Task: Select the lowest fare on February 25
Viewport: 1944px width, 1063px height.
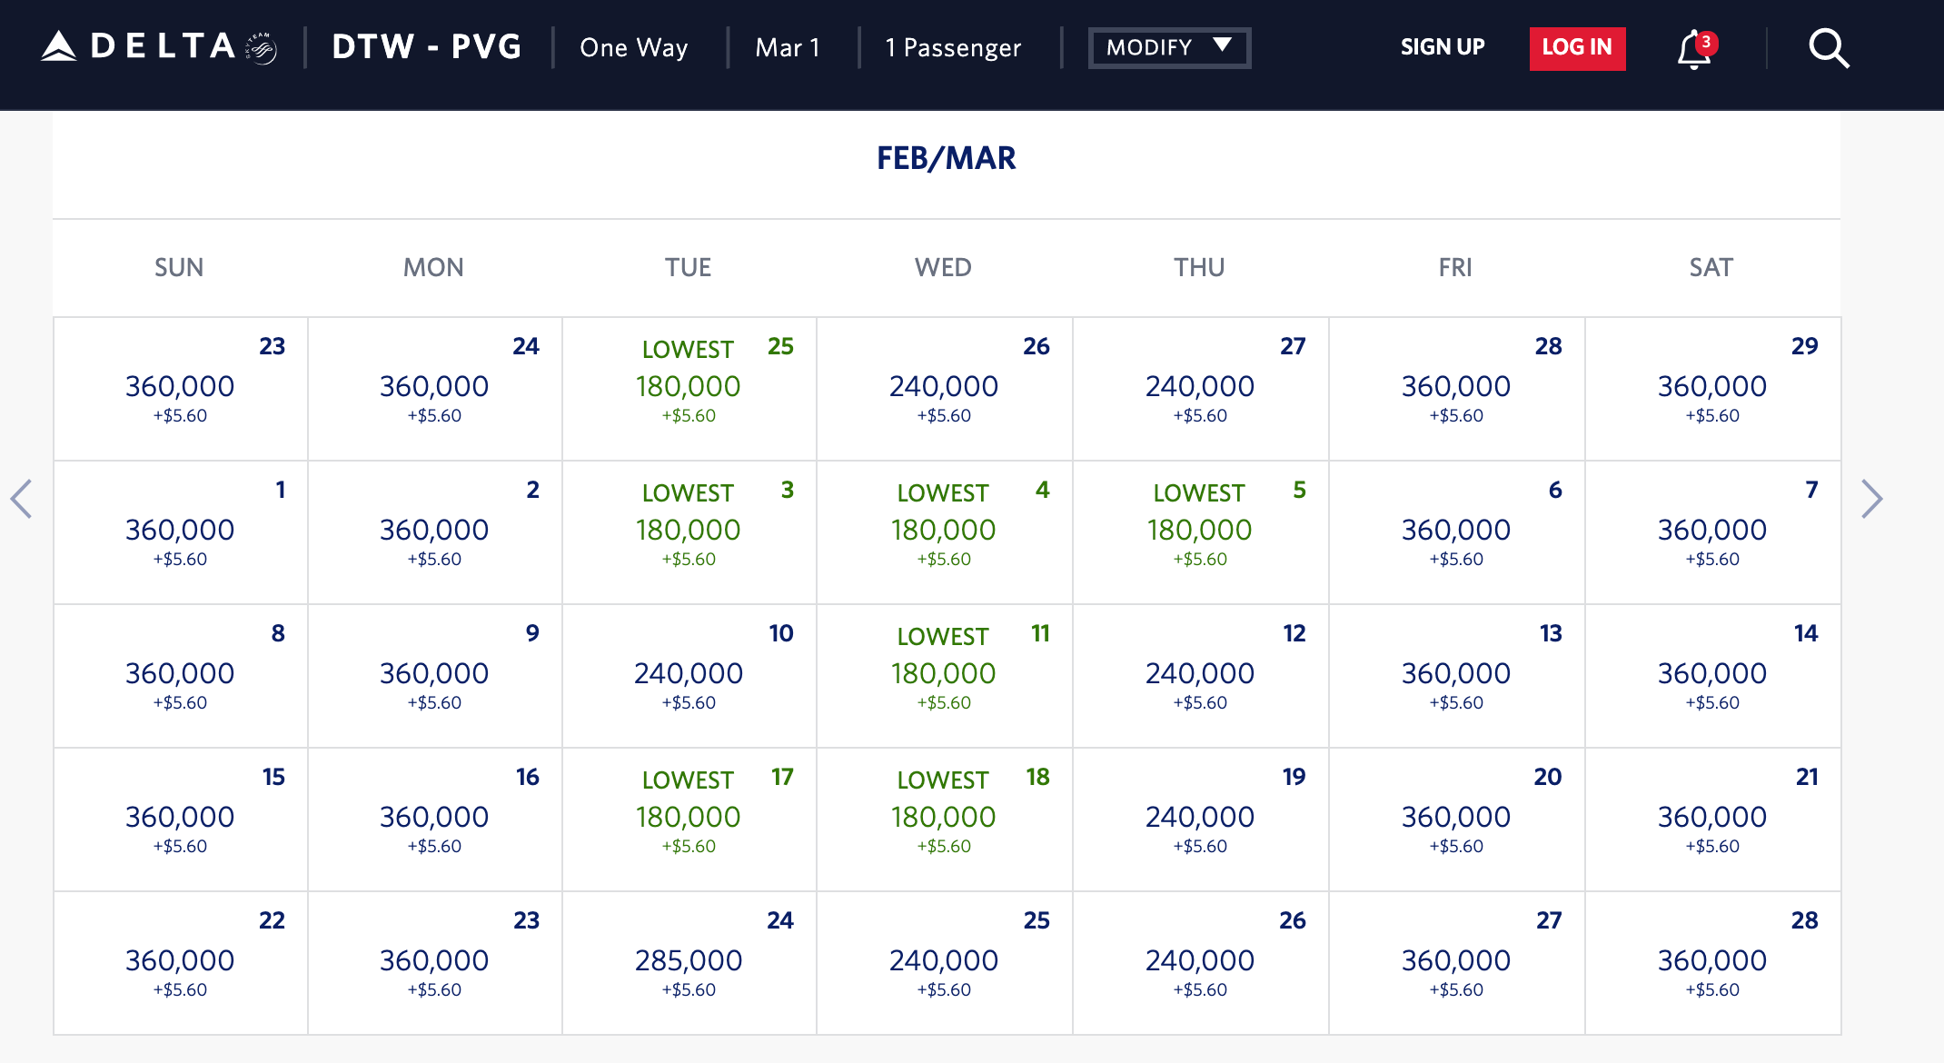Action: (x=689, y=388)
